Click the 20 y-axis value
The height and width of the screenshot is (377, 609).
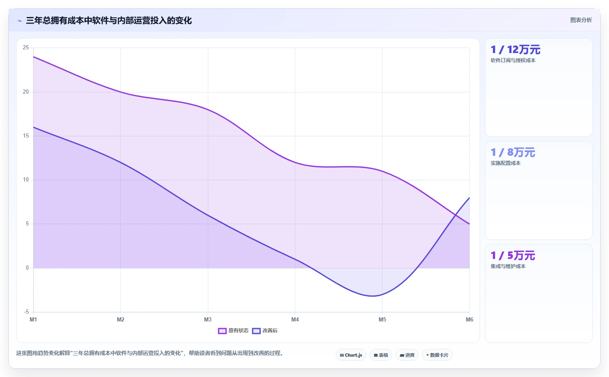(26, 92)
